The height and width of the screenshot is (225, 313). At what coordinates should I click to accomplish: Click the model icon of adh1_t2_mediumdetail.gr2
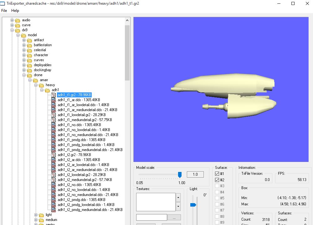pyautogui.click(x=54, y=180)
